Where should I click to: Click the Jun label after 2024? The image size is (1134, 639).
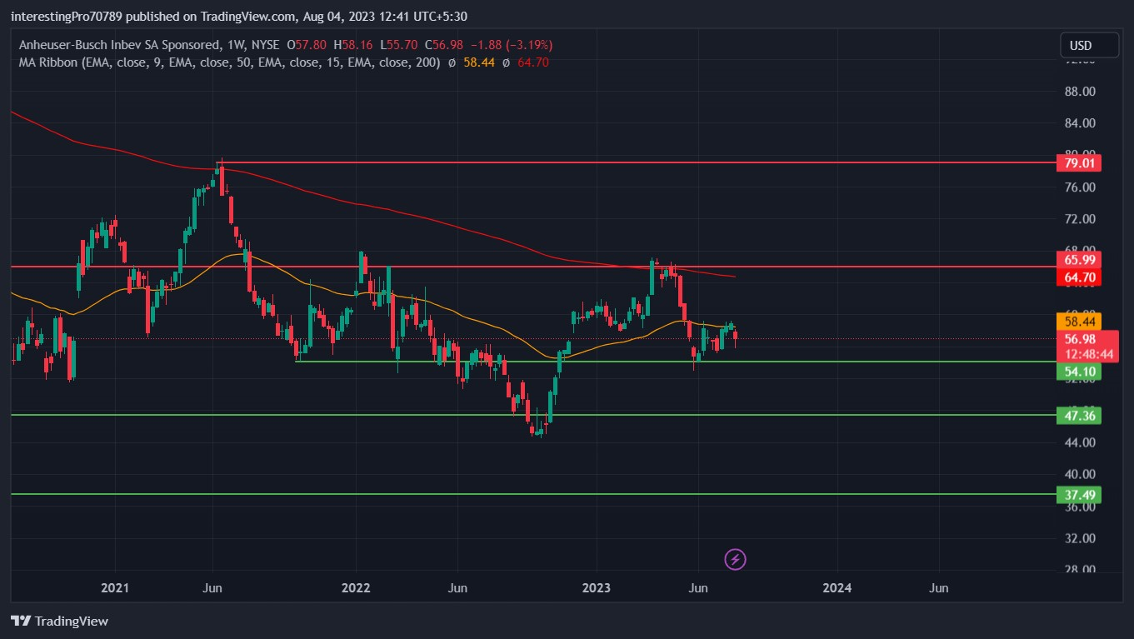coord(939,588)
